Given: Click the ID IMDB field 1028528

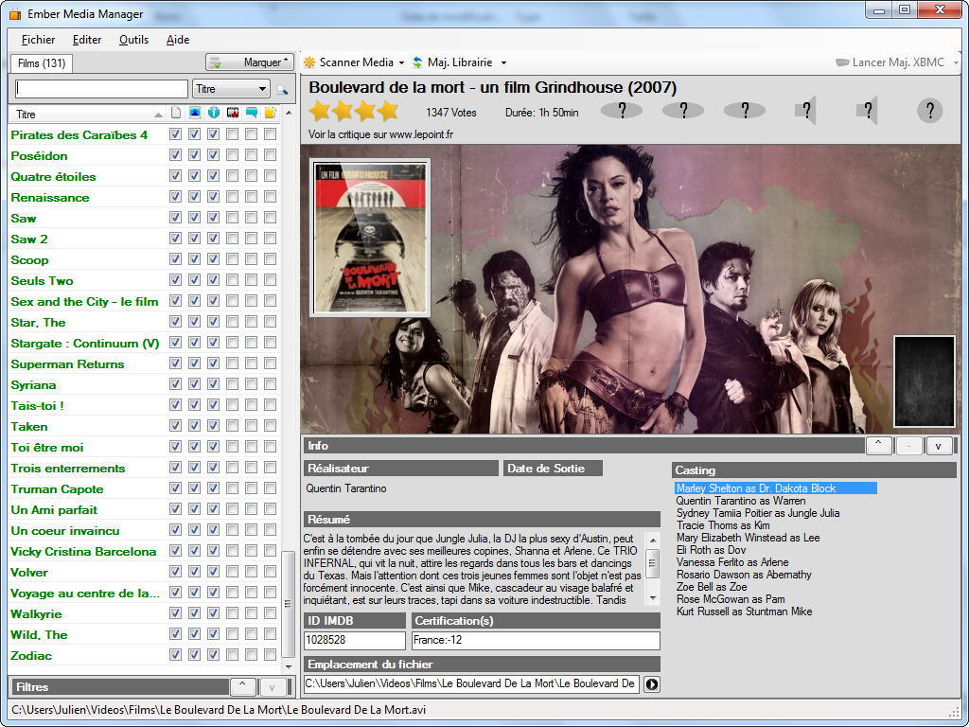Looking at the screenshot, I should (x=355, y=641).
